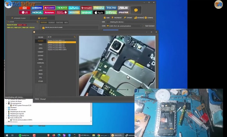This screenshot has height=137, width=227.
Task: Select the Huawei brand logo
Action: [x=49, y=8]
